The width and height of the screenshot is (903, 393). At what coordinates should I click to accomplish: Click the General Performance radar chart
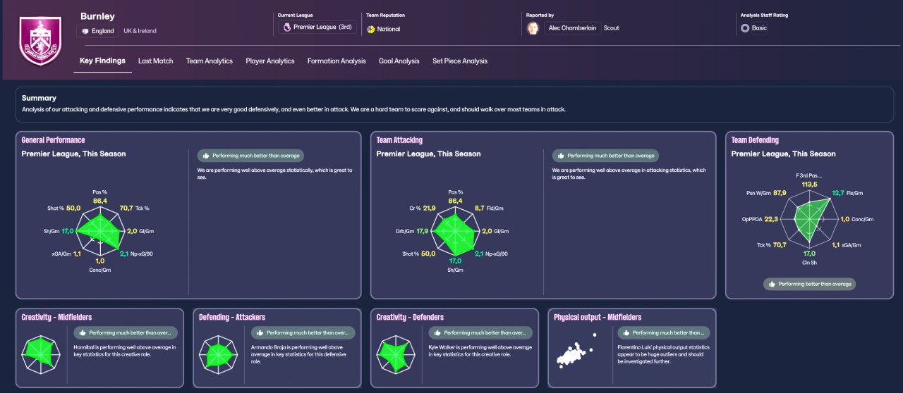100,230
